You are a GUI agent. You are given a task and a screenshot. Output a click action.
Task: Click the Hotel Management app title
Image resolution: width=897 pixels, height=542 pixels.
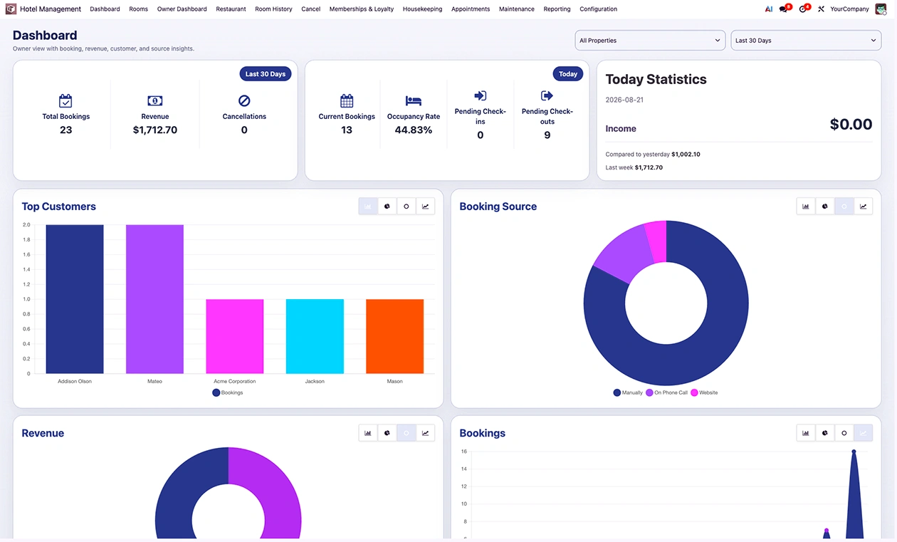click(51, 9)
